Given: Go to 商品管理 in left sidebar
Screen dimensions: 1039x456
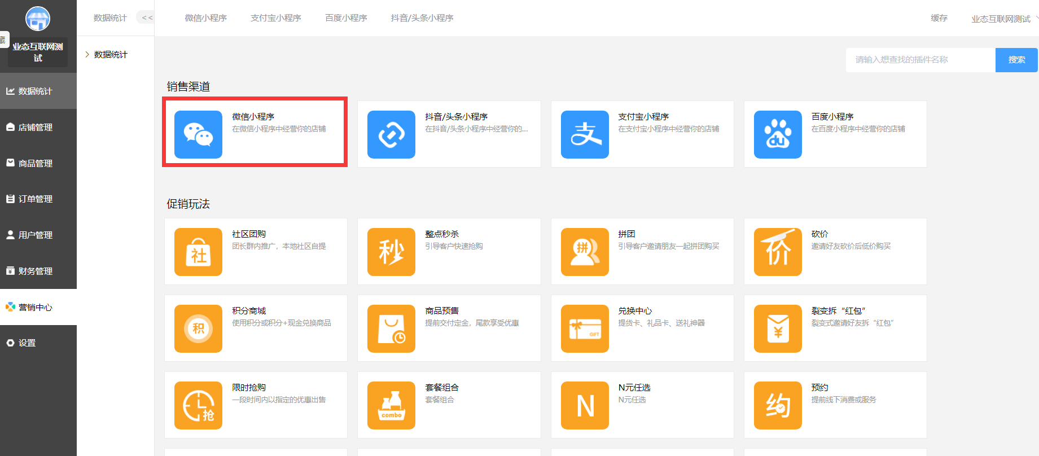Looking at the screenshot, I should [38, 163].
